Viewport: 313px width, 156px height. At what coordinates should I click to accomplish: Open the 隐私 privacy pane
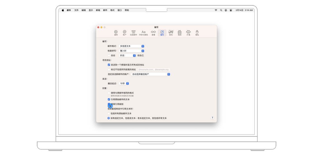pos(197,33)
